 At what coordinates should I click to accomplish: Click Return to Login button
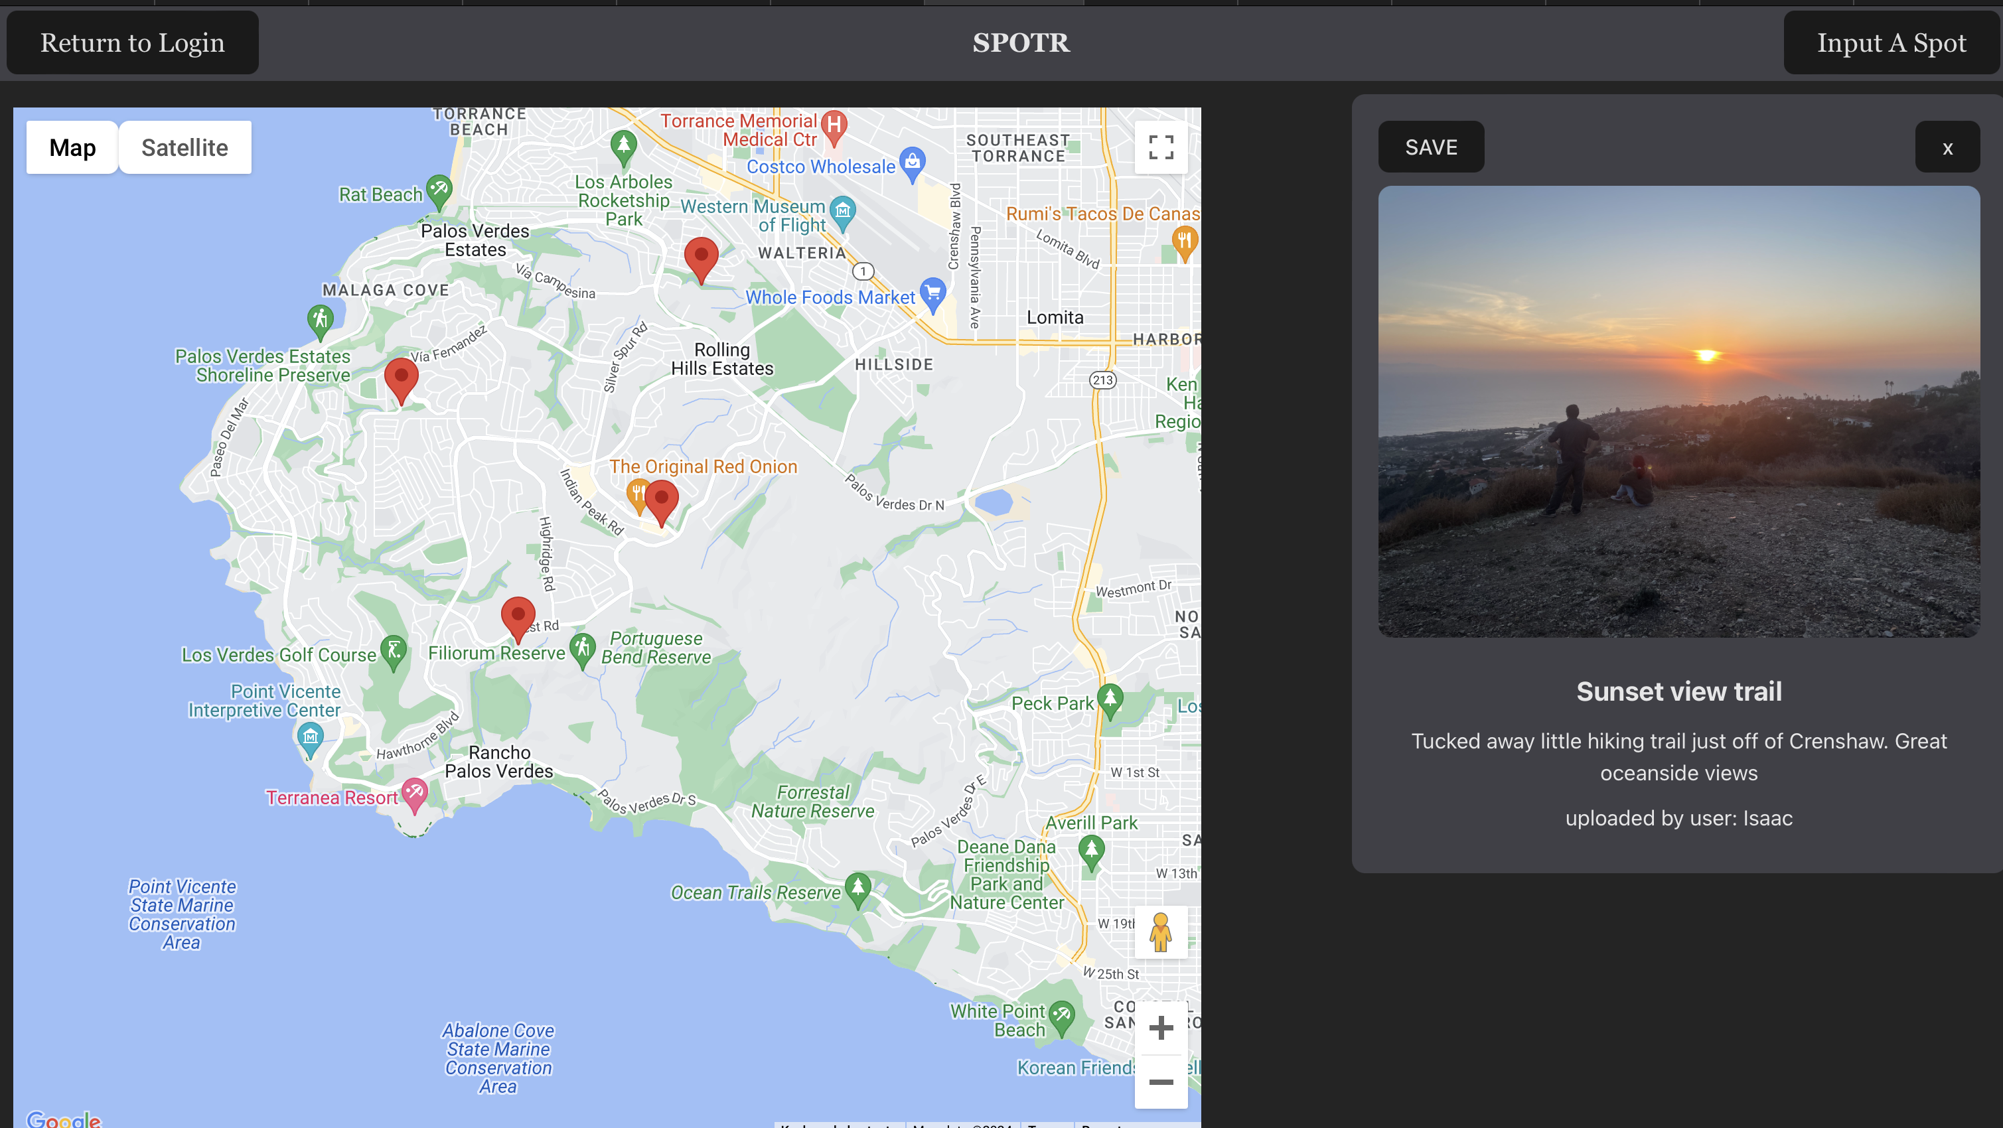[x=132, y=42]
